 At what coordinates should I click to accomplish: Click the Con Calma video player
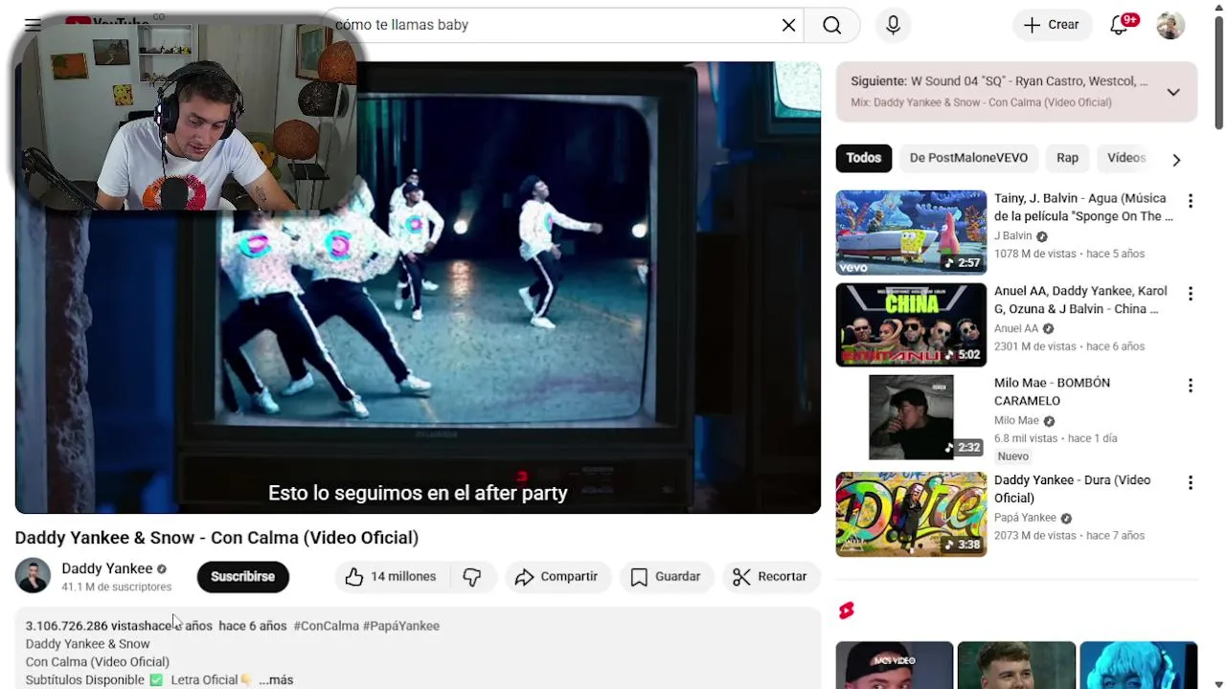418,287
